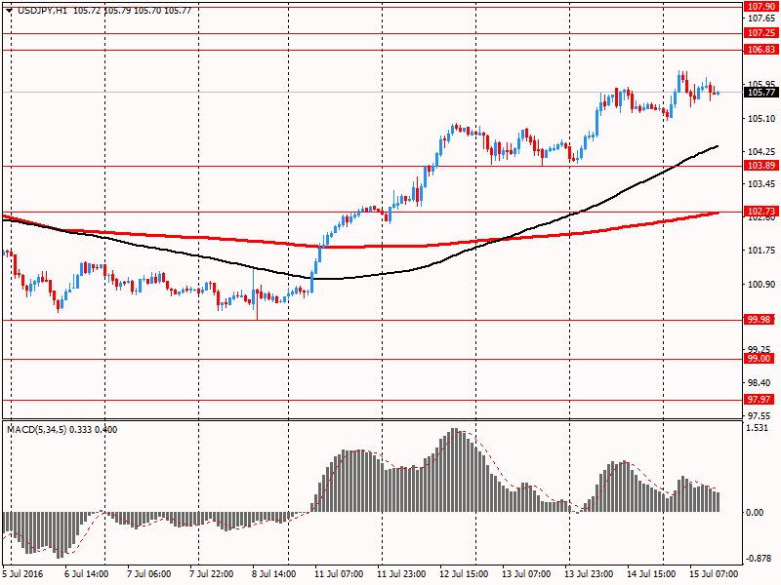Click the 8 Jul 14:00 time label
This screenshot has width=781, height=585.
point(274,573)
